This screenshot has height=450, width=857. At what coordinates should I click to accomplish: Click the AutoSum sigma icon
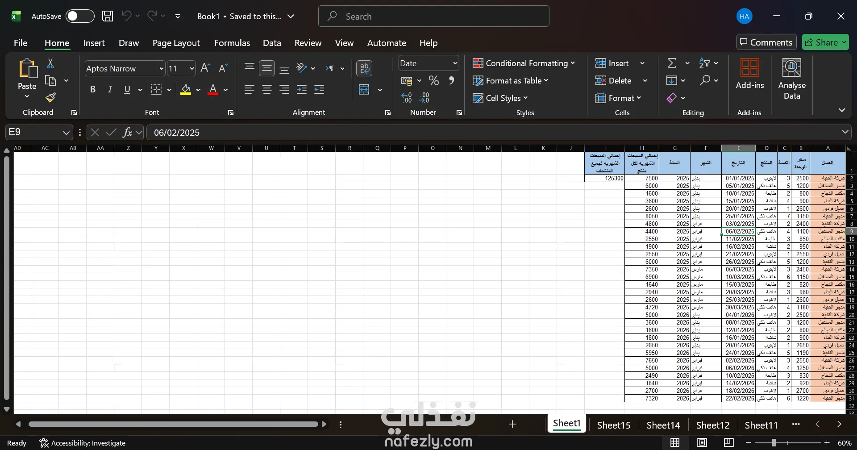pos(671,63)
